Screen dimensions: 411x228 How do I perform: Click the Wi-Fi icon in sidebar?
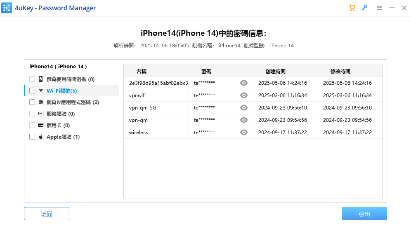click(x=41, y=91)
